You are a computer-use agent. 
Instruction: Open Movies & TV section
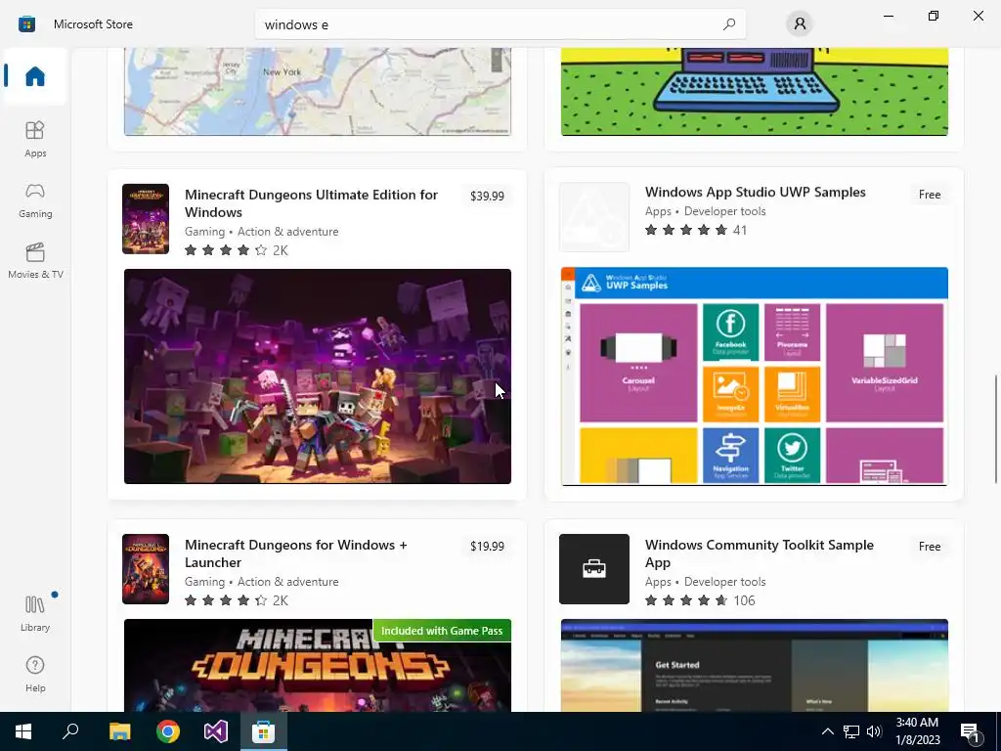(35, 260)
